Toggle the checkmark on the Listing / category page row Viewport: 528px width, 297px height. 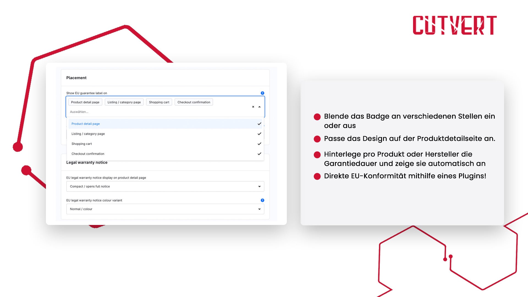pyautogui.click(x=259, y=134)
